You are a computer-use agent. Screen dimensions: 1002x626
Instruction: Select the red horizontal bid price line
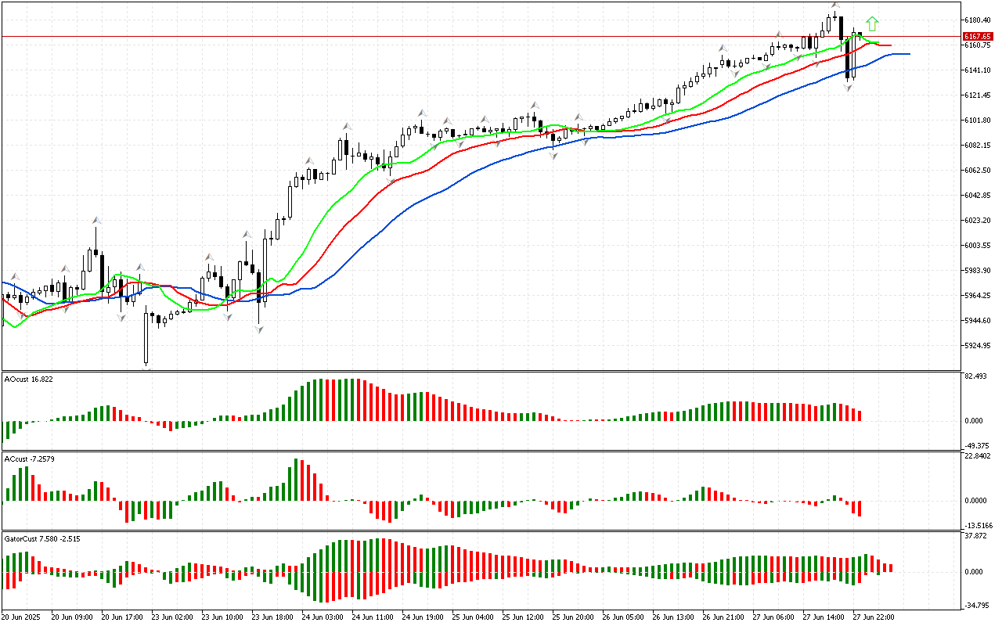point(470,36)
